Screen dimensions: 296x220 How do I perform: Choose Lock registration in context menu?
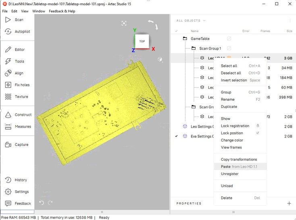click(240, 126)
